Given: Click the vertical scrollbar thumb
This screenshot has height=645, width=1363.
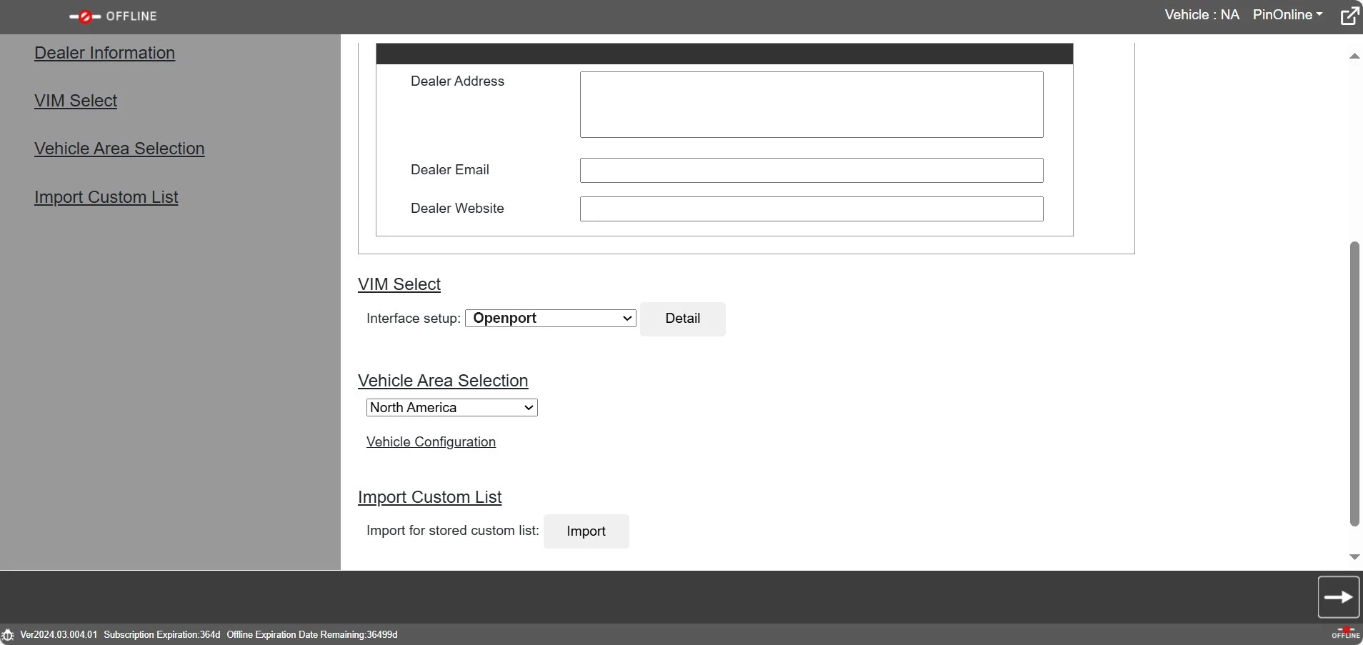Looking at the screenshot, I should coord(1354,384).
